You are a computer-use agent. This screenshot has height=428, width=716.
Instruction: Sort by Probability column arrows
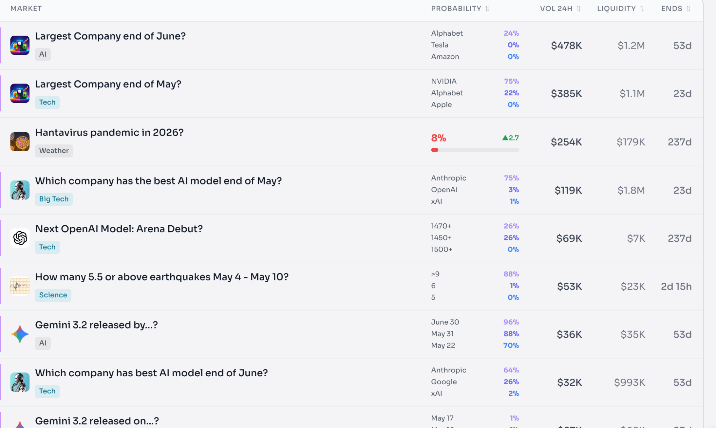pyautogui.click(x=487, y=9)
